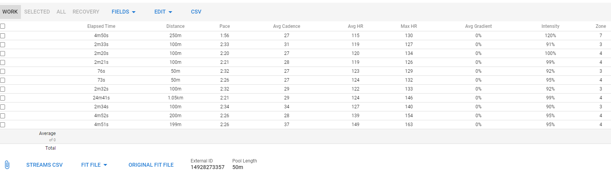The height and width of the screenshot is (176, 611).
Task: Tick the 76s 50m interval checkbox
Action: click(x=3, y=71)
